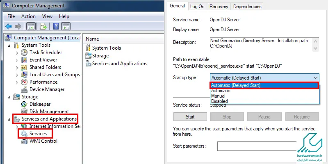Choose Disabled startup type option

tap(264, 101)
